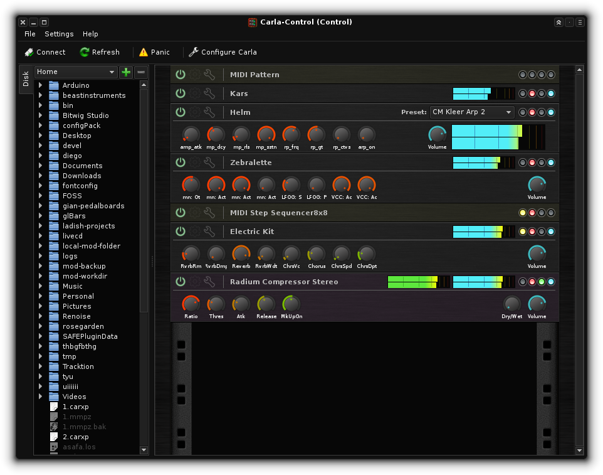This screenshot has width=603, height=475.
Task: Click the Helm Volume knob
Action: click(437, 134)
